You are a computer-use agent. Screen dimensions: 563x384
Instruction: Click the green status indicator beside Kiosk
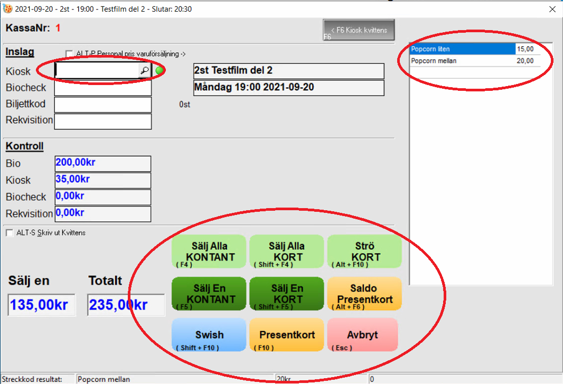pyautogui.click(x=159, y=71)
